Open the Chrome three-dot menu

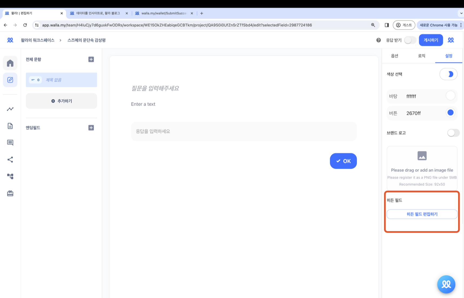click(461, 25)
